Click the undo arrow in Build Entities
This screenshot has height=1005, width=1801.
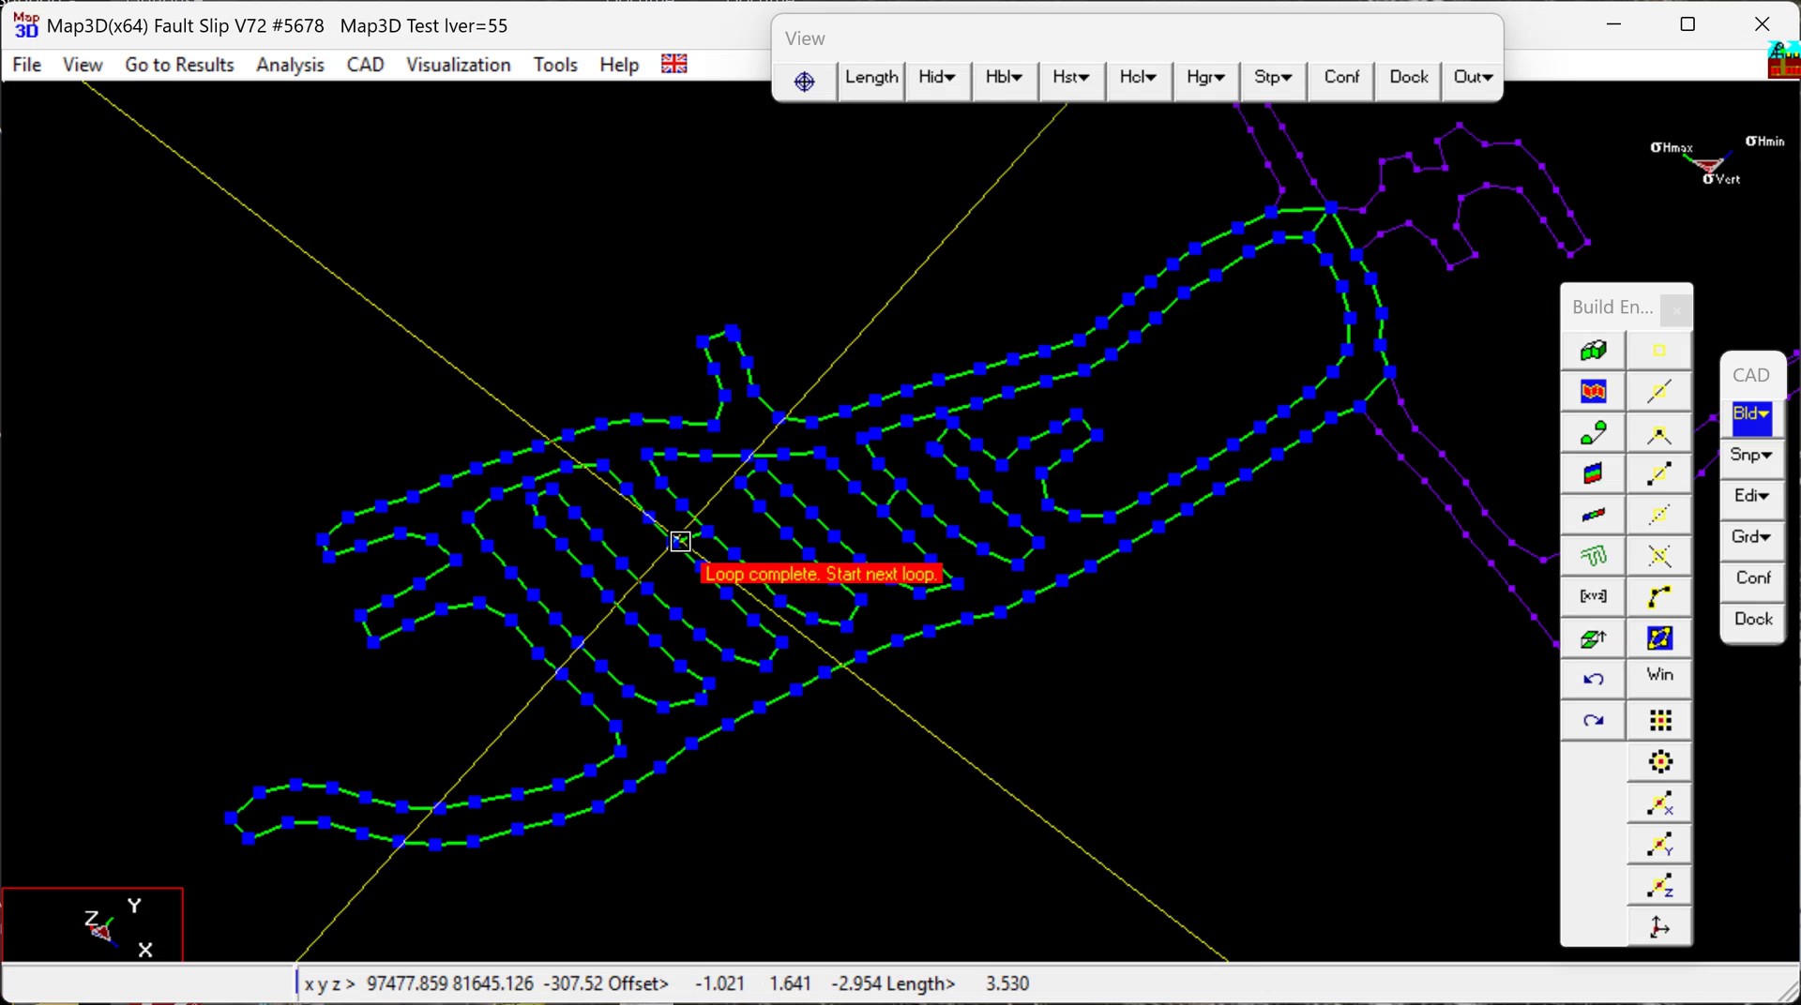1593,679
